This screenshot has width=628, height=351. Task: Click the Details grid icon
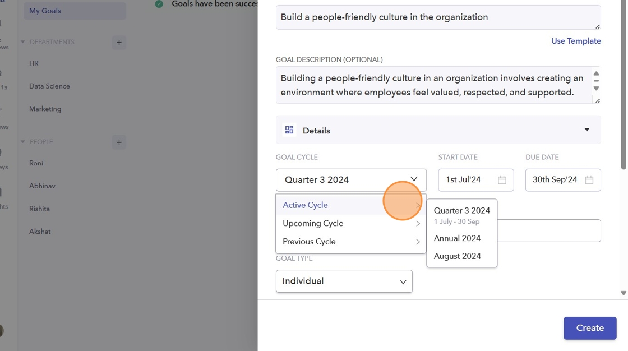tap(289, 130)
